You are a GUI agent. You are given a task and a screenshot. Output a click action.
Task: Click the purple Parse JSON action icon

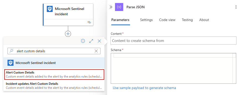click(119, 7)
